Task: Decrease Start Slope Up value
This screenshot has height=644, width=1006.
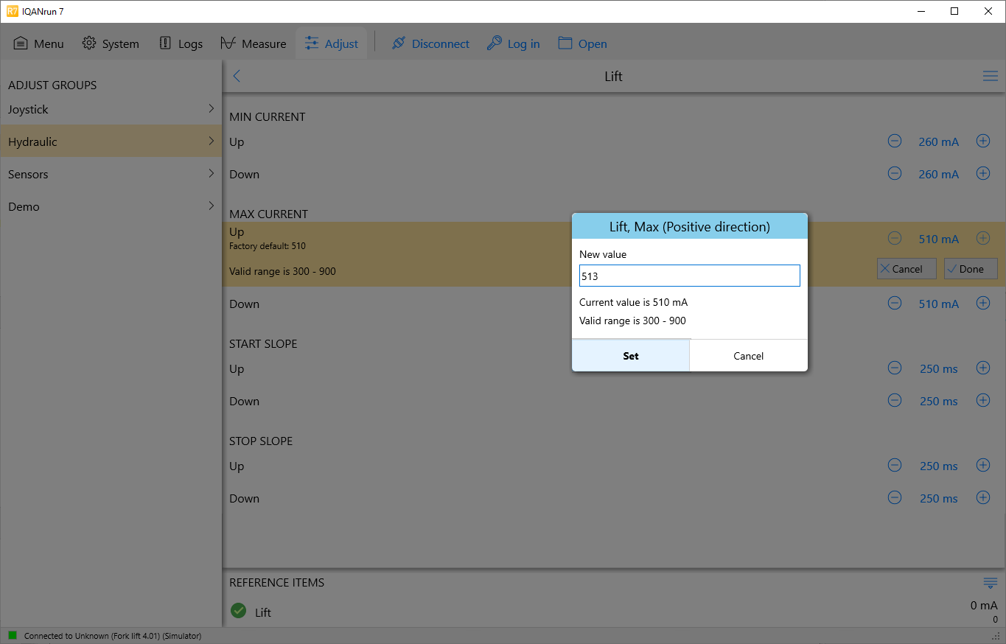Action: (x=895, y=368)
